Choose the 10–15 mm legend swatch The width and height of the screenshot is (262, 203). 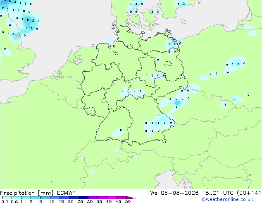click(55, 198)
